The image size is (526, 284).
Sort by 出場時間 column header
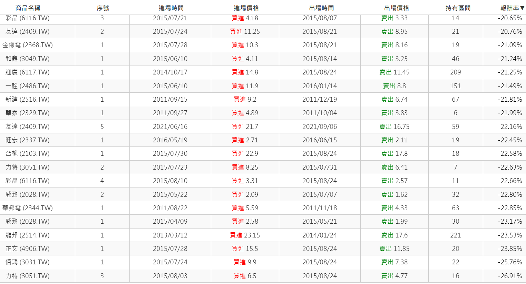point(321,8)
